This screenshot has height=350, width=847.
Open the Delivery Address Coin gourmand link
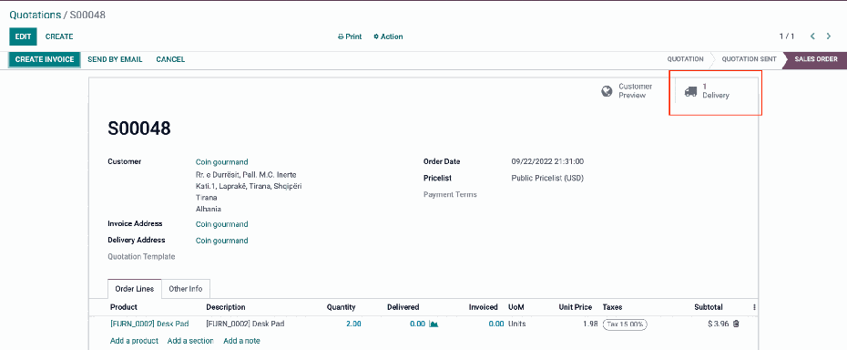(221, 241)
